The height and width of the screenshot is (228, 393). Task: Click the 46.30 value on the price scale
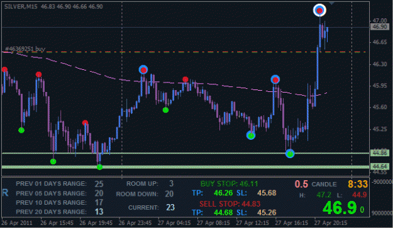[380, 64]
